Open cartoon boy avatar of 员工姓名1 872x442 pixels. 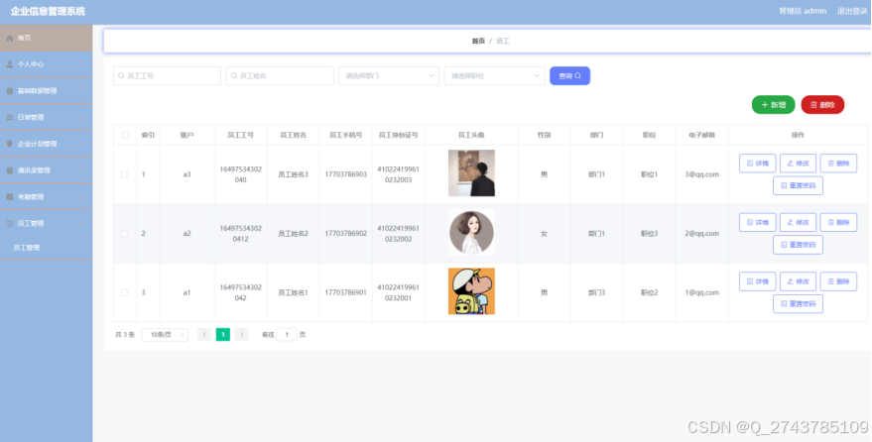coord(471,291)
